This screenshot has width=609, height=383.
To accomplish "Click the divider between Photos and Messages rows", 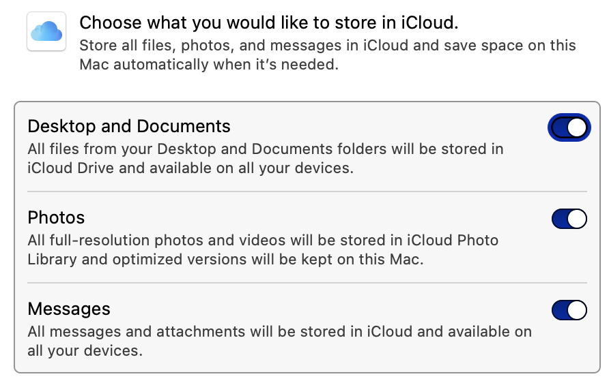I will (307, 283).
